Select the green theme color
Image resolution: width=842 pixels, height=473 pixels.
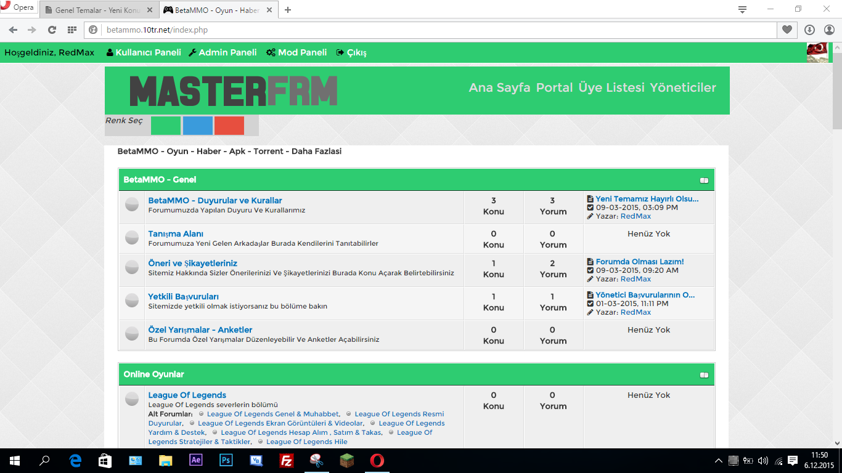[166, 126]
